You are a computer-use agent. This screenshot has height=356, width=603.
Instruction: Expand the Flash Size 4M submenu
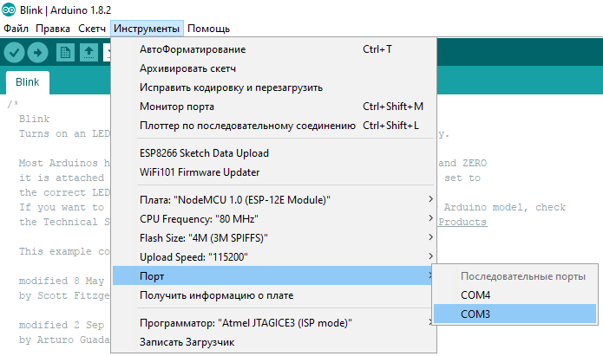[274, 238]
